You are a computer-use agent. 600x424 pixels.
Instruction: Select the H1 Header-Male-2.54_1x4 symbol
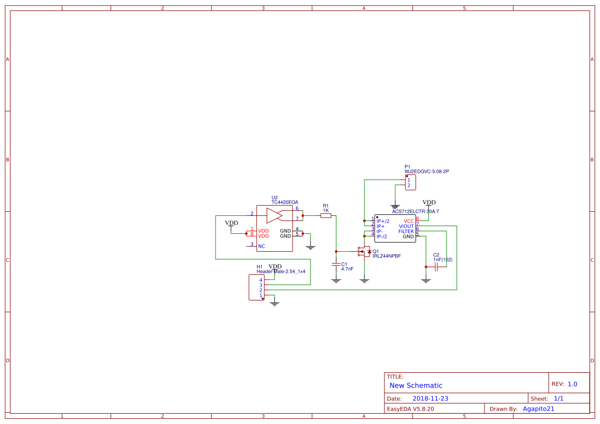[256, 287]
